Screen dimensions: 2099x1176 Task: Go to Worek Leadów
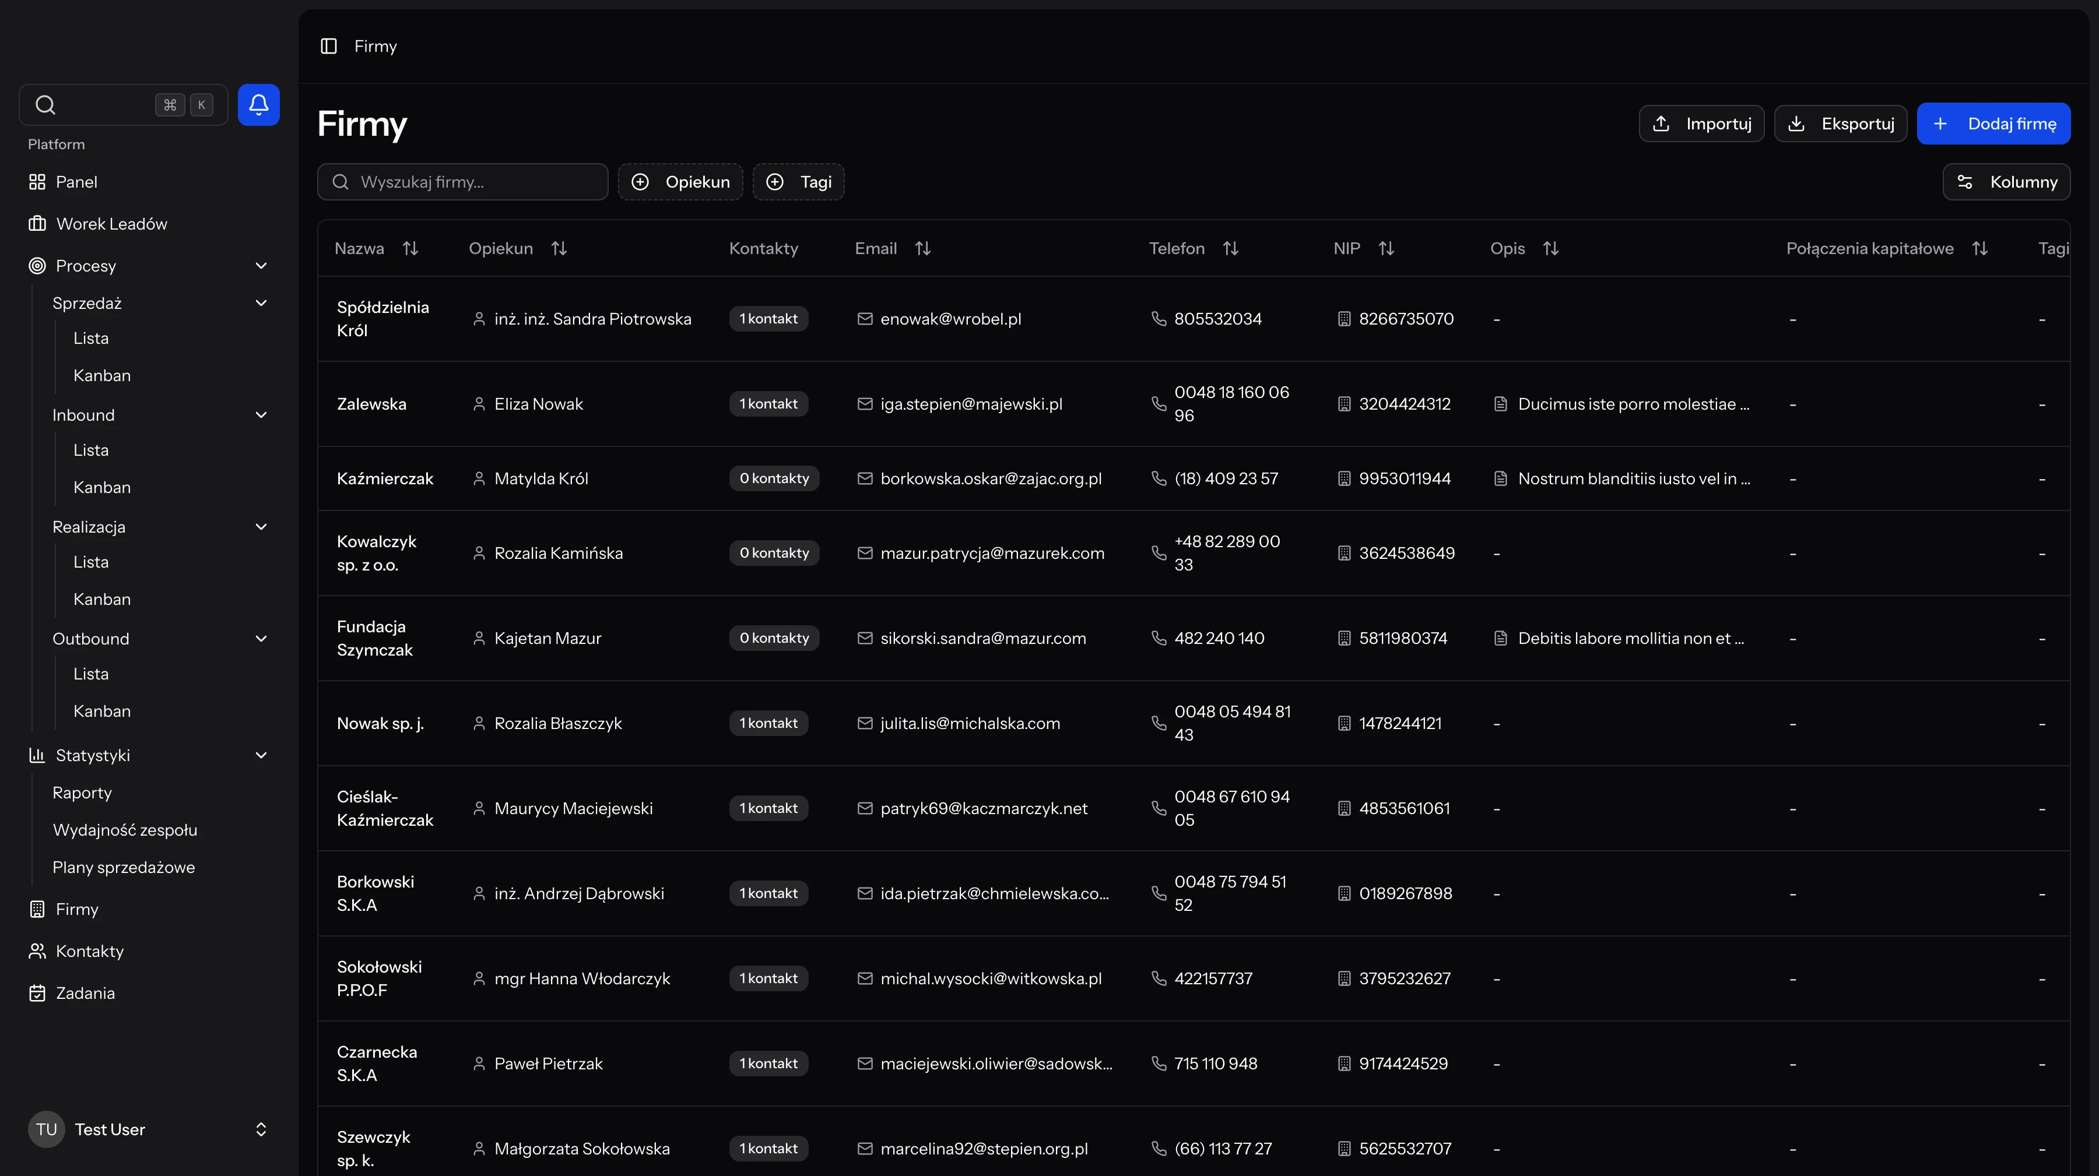111,224
